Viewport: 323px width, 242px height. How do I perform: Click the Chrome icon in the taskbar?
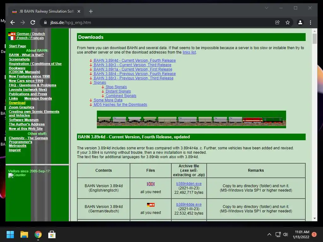coord(38,234)
